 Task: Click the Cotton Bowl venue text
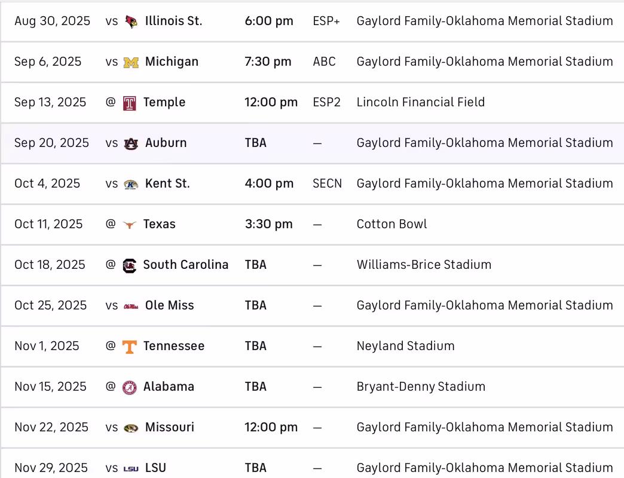392,224
